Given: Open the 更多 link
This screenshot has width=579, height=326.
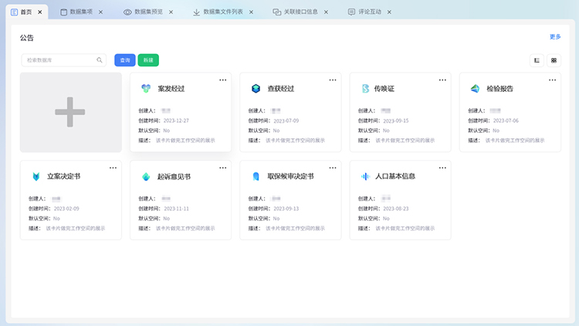Looking at the screenshot, I should pos(554,36).
